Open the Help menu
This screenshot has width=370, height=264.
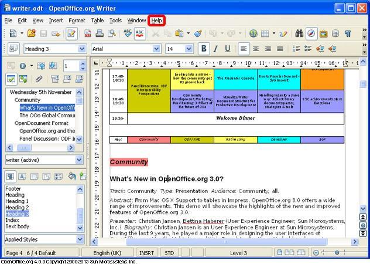156,21
